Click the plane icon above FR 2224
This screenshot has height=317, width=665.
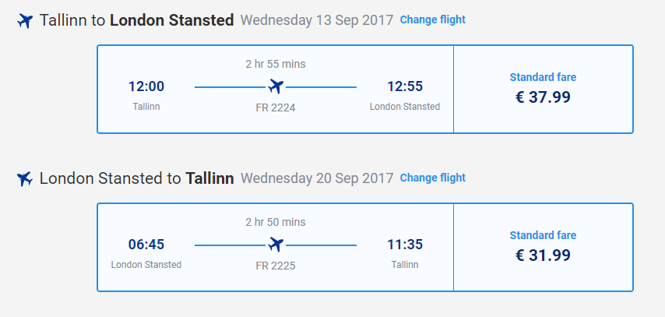(x=276, y=86)
